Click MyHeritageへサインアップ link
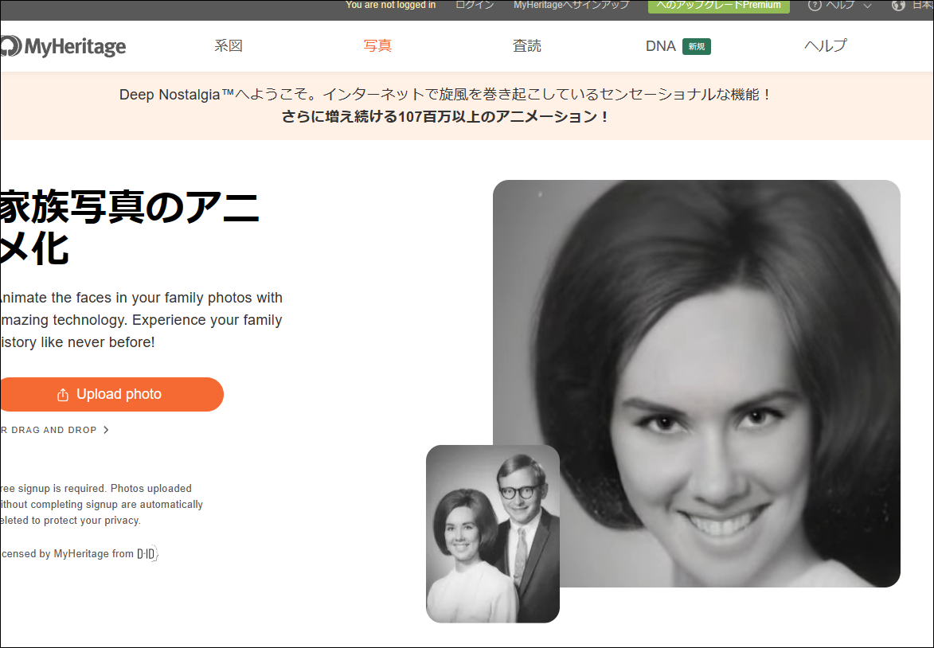 tap(571, 5)
